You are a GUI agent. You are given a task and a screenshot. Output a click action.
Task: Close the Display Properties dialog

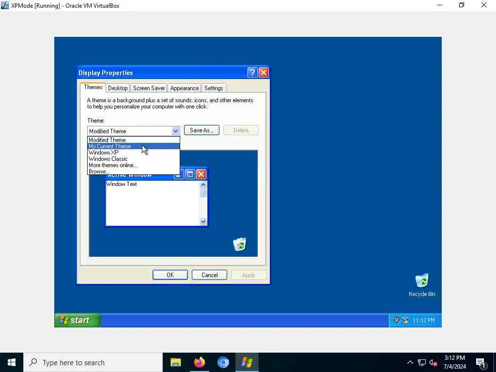[x=263, y=73]
